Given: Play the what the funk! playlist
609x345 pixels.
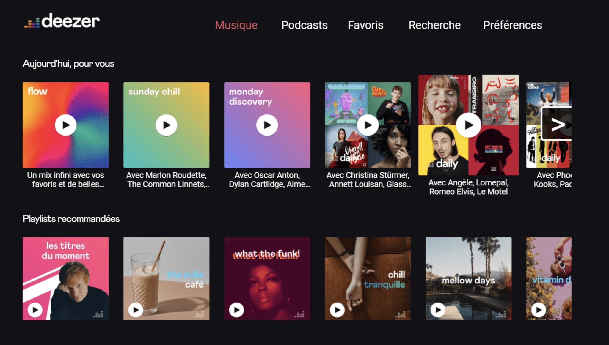Looking at the screenshot, I should click(236, 310).
